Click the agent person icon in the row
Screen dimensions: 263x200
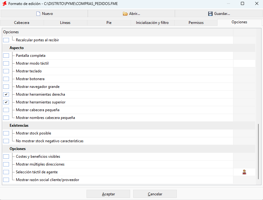coord(244,172)
